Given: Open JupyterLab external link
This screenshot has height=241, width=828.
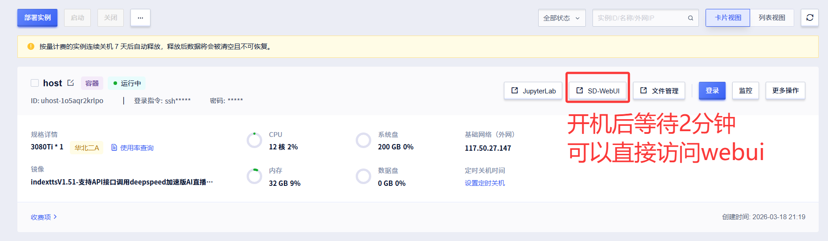Looking at the screenshot, I should point(533,91).
